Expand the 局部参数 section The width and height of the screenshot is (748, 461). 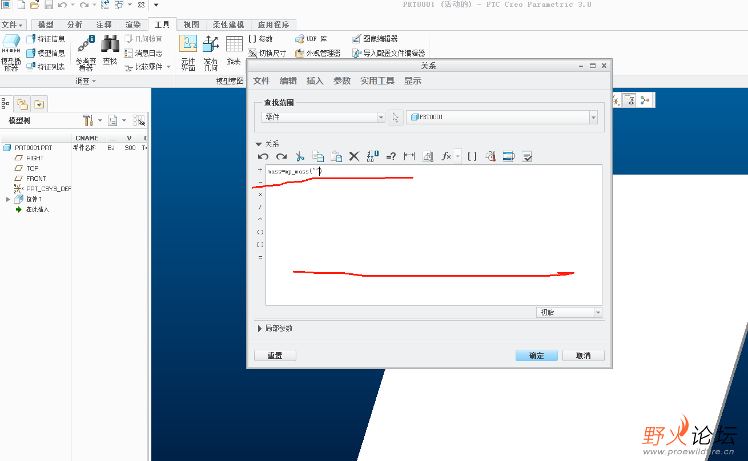[260, 329]
